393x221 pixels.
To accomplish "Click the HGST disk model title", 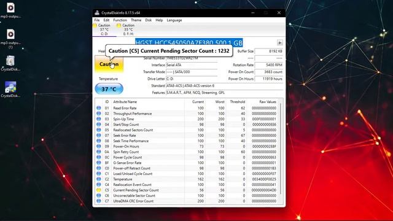I will click(x=189, y=42).
